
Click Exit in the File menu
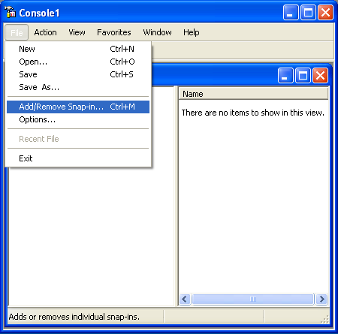click(78, 158)
